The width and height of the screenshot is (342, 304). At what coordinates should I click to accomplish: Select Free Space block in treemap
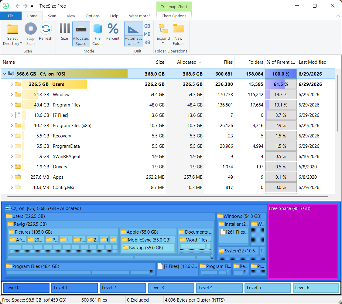point(303,241)
